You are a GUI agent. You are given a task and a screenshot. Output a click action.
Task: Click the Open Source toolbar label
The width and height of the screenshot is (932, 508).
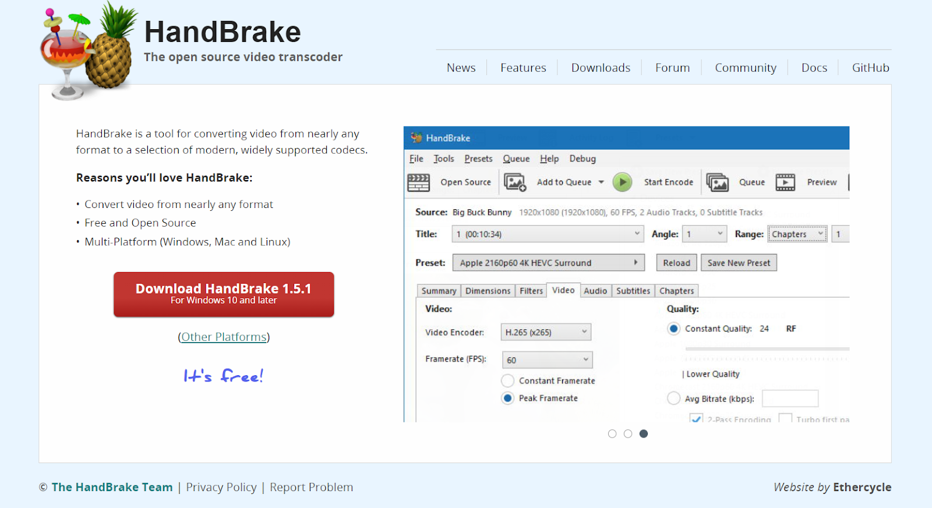point(465,182)
